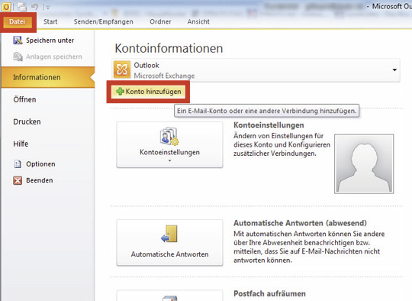412x301 pixels.
Task: Open the Ansicht tab
Action: click(x=198, y=22)
